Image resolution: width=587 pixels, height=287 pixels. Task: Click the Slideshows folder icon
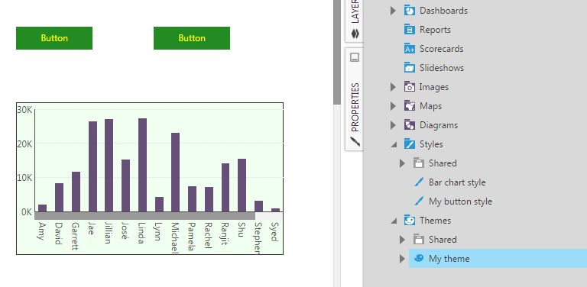[410, 67]
